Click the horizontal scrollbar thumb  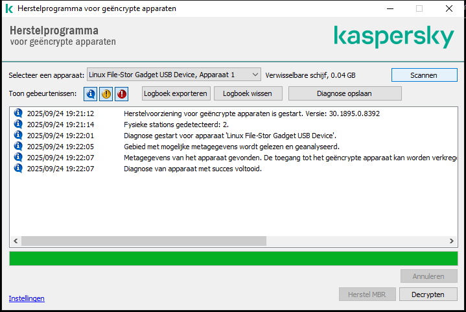[x=144, y=241]
